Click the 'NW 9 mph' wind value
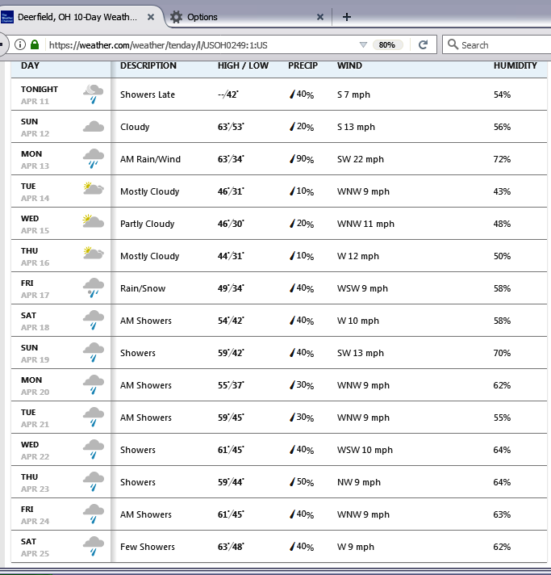The height and width of the screenshot is (575, 551). tap(359, 482)
